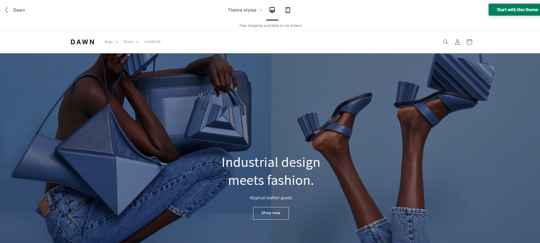
Task: Expand the Theme styles dropdown
Action: (x=245, y=10)
